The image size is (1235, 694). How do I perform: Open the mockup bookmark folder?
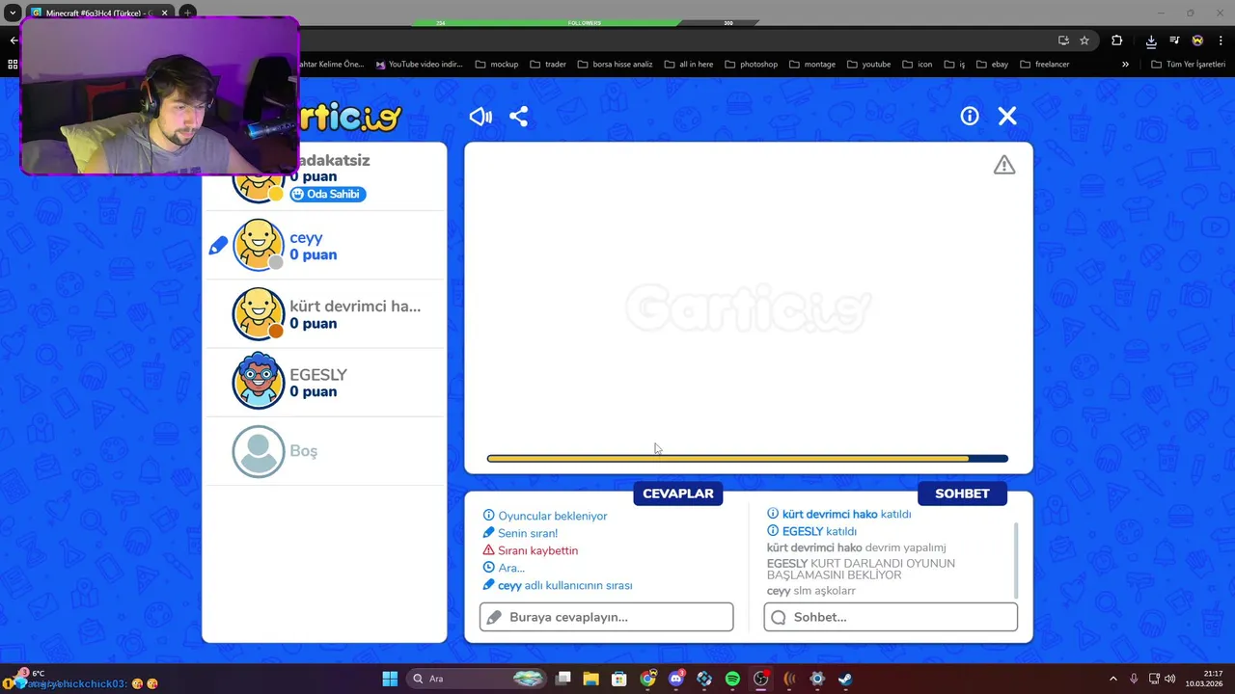coord(497,65)
